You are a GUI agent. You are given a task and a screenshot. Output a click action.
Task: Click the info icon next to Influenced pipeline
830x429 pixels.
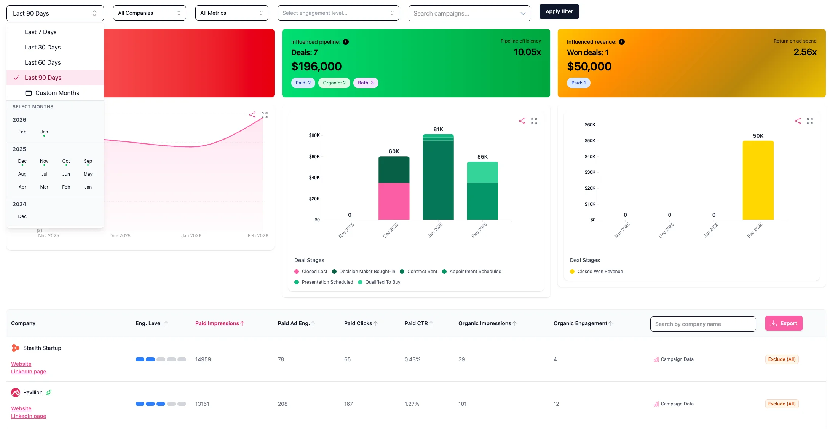[346, 42]
